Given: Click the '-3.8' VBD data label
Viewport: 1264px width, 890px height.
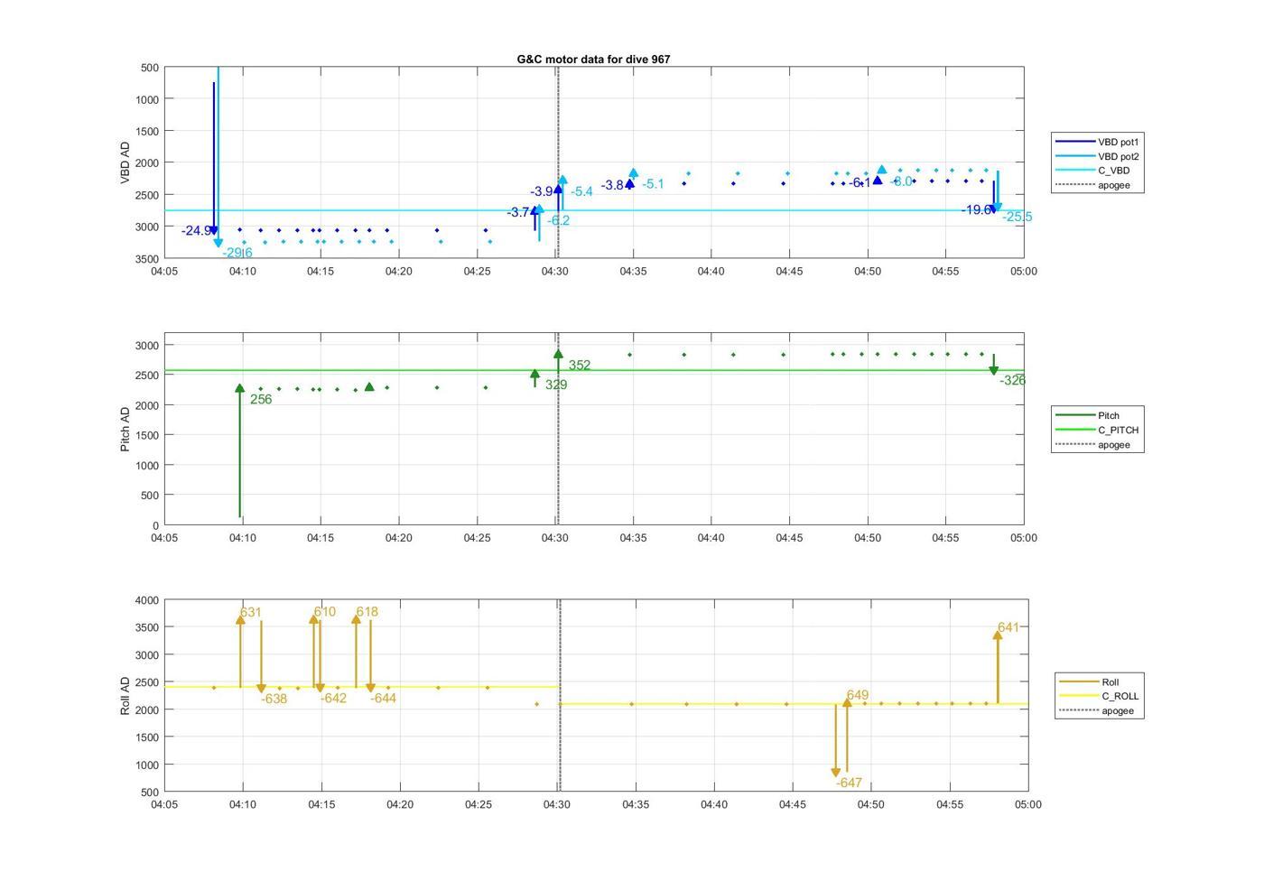Looking at the screenshot, I should pyautogui.click(x=613, y=185).
